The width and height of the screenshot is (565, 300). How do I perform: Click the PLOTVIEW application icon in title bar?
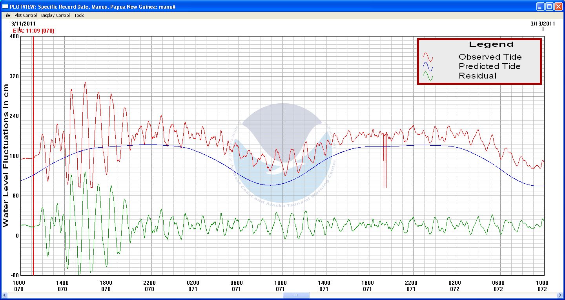point(5,6)
